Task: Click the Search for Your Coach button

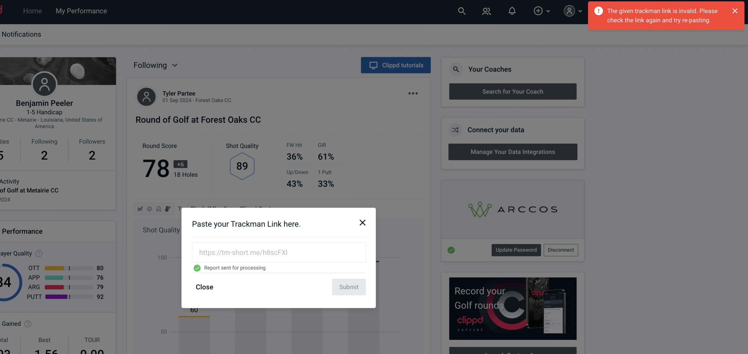Action: point(513,91)
